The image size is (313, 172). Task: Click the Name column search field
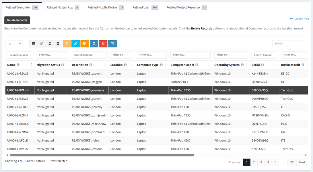(x=20, y=55)
